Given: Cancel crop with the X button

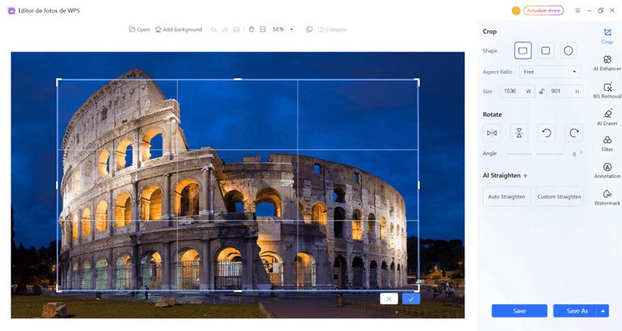Looking at the screenshot, I should (x=389, y=299).
